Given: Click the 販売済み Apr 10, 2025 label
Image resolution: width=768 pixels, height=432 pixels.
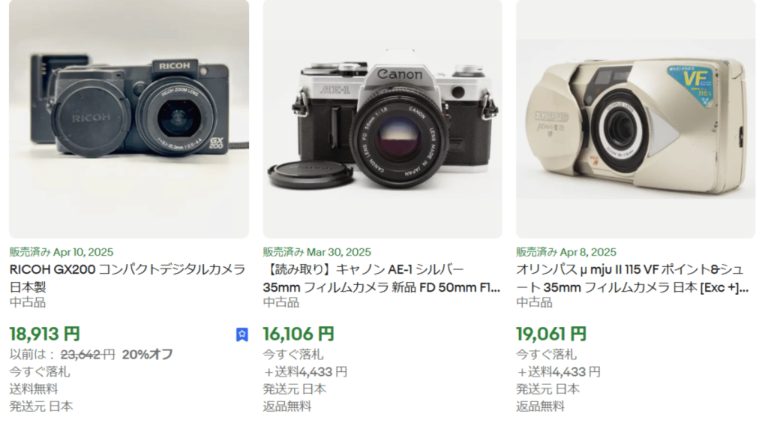Looking at the screenshot, I should pos(61,252).
